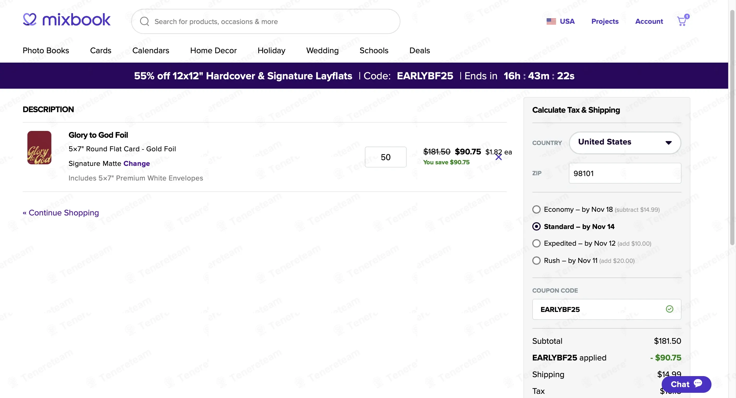Go to Projects page
Screen dimensions: 736x398
[x=605, y=21]
